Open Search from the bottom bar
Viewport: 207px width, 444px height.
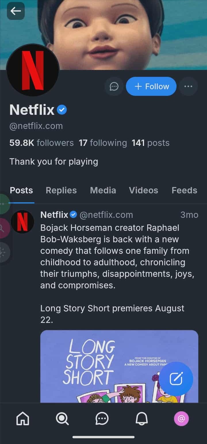tap(62, 419)
